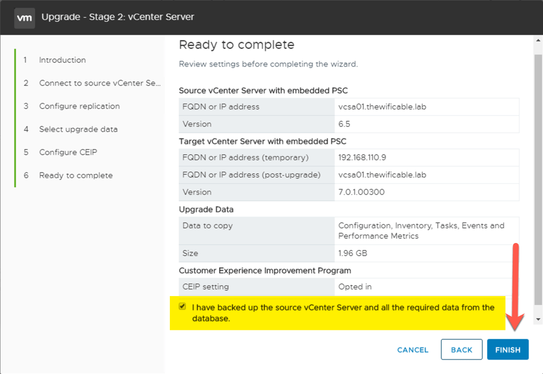Click the scrollbar down arrow
543x374 pixels.
[538, 319]
